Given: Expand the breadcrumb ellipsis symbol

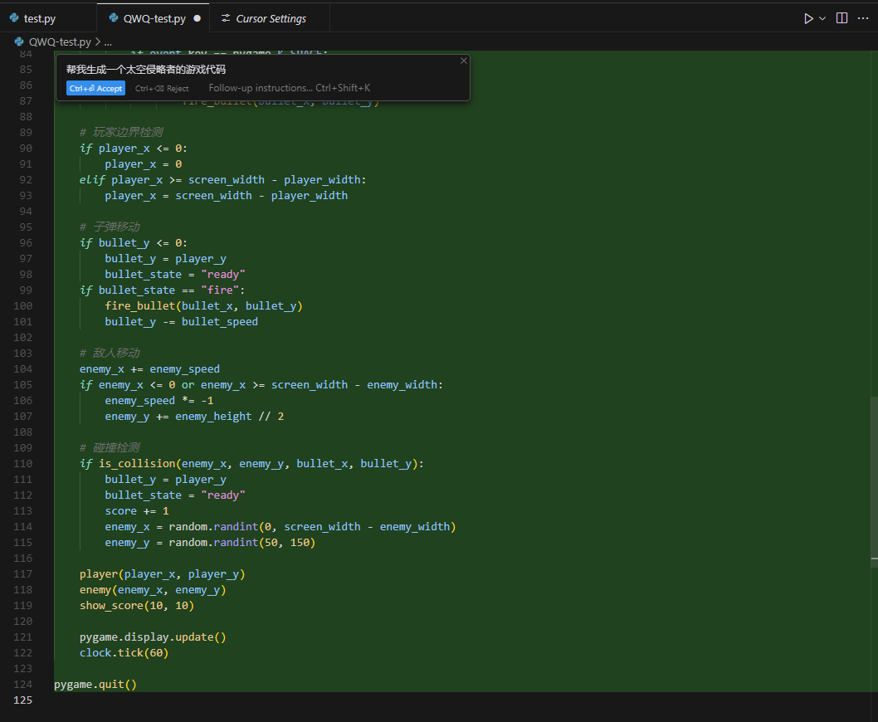Looking at the screenshot, I should (x=108, y=41).
